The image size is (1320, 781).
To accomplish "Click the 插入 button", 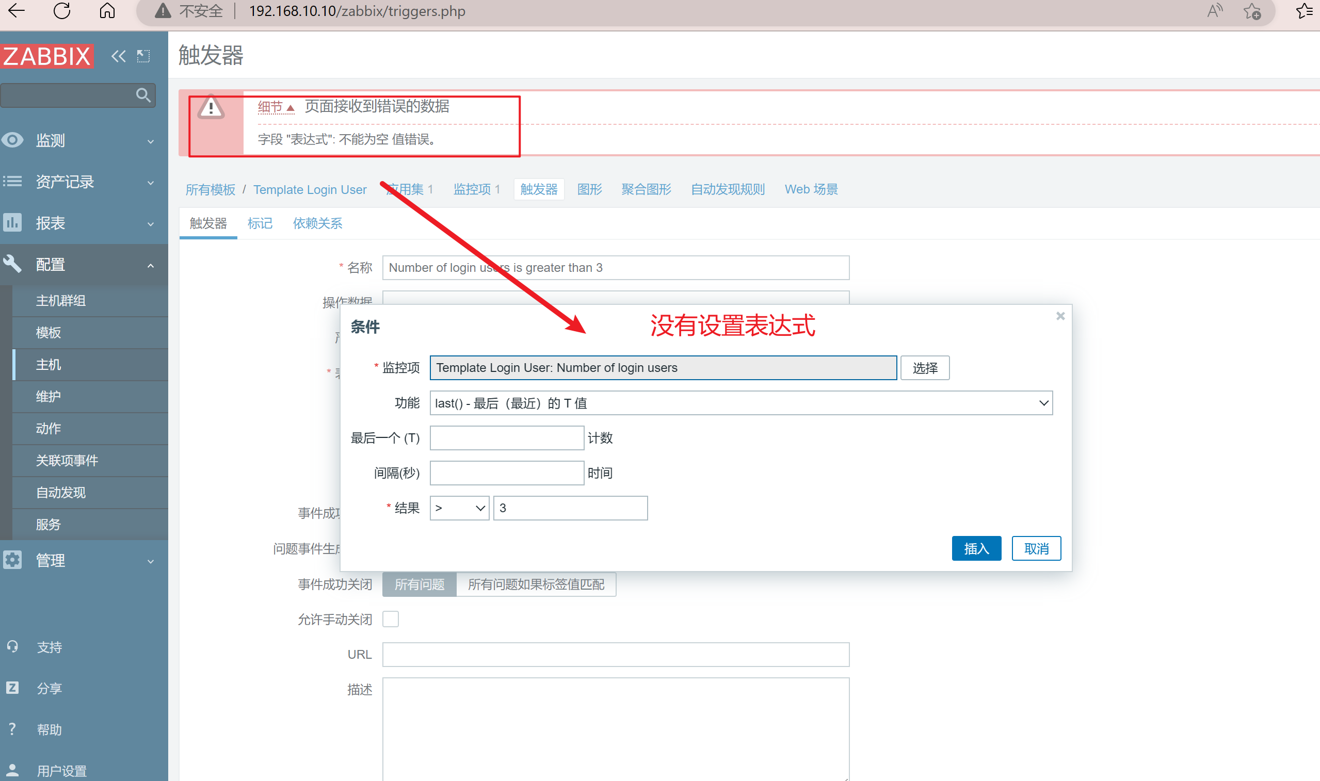I will coord(976,549).
